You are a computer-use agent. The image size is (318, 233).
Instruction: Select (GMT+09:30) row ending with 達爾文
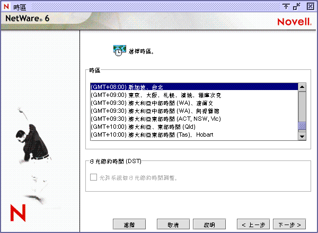[x=195, y=103]
